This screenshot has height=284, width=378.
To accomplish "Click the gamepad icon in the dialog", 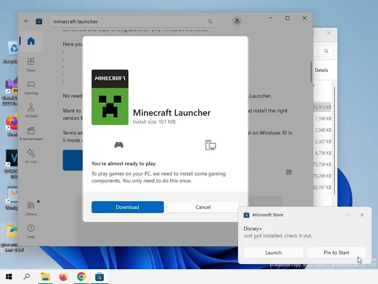I will [x=118, y=145].
